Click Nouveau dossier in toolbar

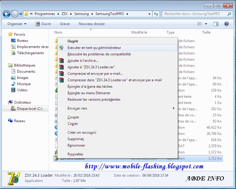pos(92,24)
